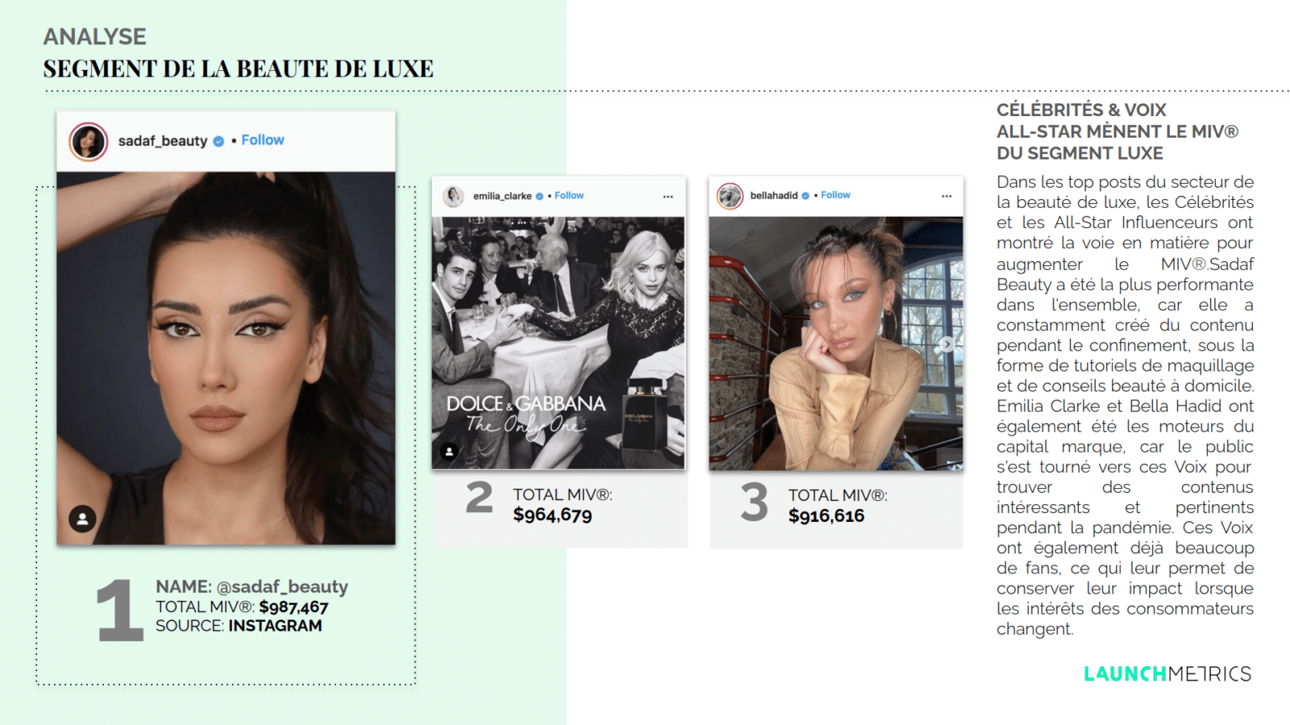
Task: Open the sadaf_beauty username link
Action: point(163,141)
